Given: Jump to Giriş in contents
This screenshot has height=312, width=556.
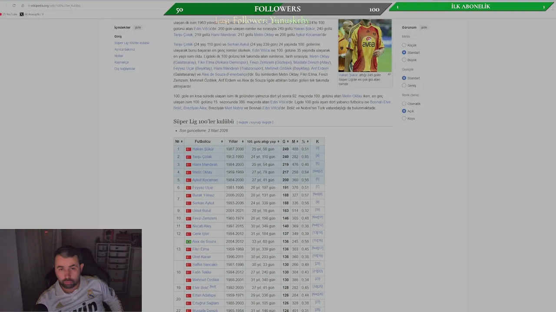Looking at the screenshot, I should pyautogui.click(x=118, y=36).
